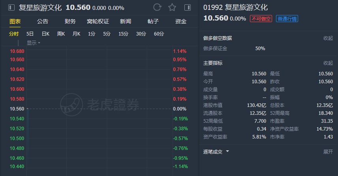
Task: Switch to the 公告 tab
Action: [x=43, y=21]
